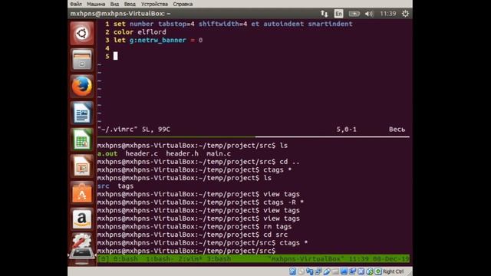
Task: Open the Машина menu
Action: (x=96, y=4)
